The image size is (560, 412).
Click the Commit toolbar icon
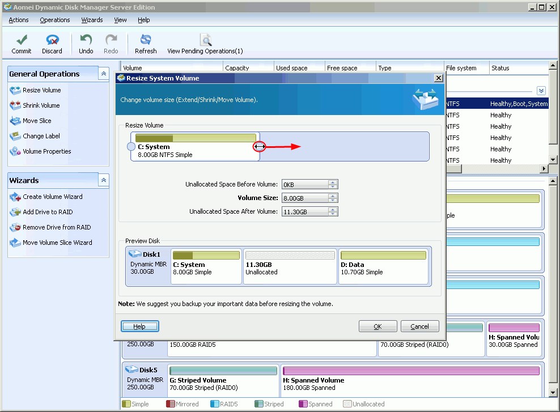(x=22, y=40)
